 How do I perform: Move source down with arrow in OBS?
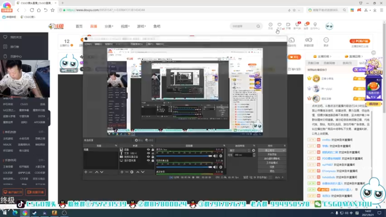(143, 172)
